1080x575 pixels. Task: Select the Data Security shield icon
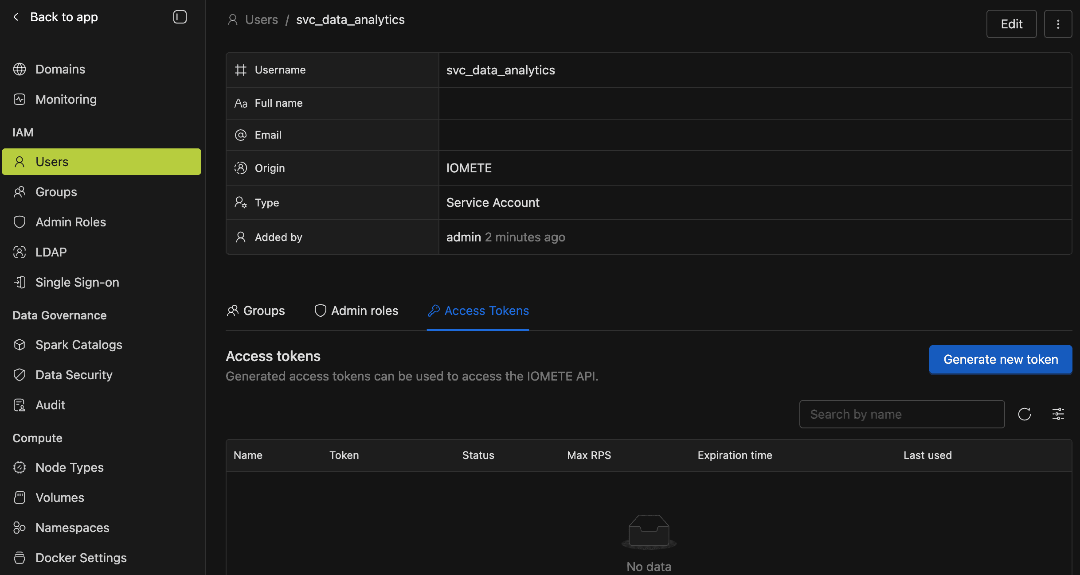[x=20, y=375]
